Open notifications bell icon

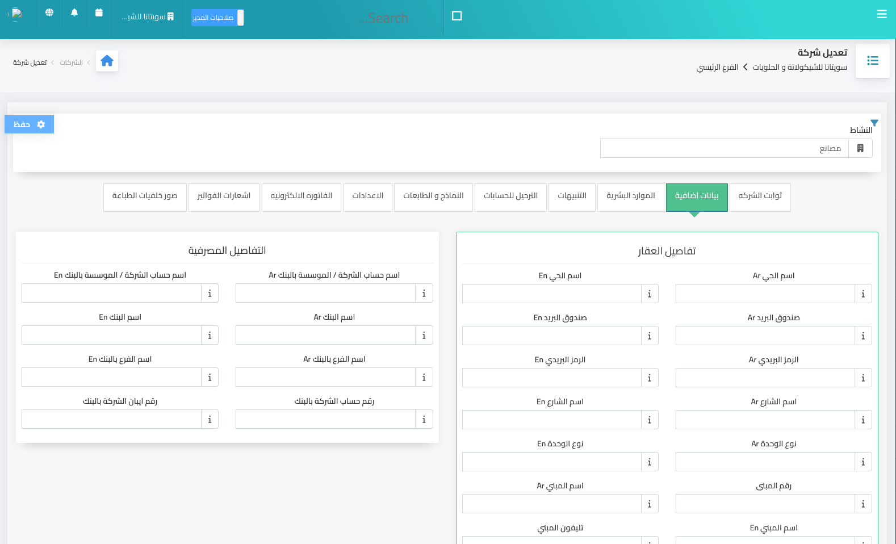coord(74,12)
